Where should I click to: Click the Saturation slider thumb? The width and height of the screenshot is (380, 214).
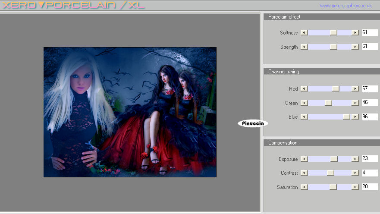[x=333, y=187]
